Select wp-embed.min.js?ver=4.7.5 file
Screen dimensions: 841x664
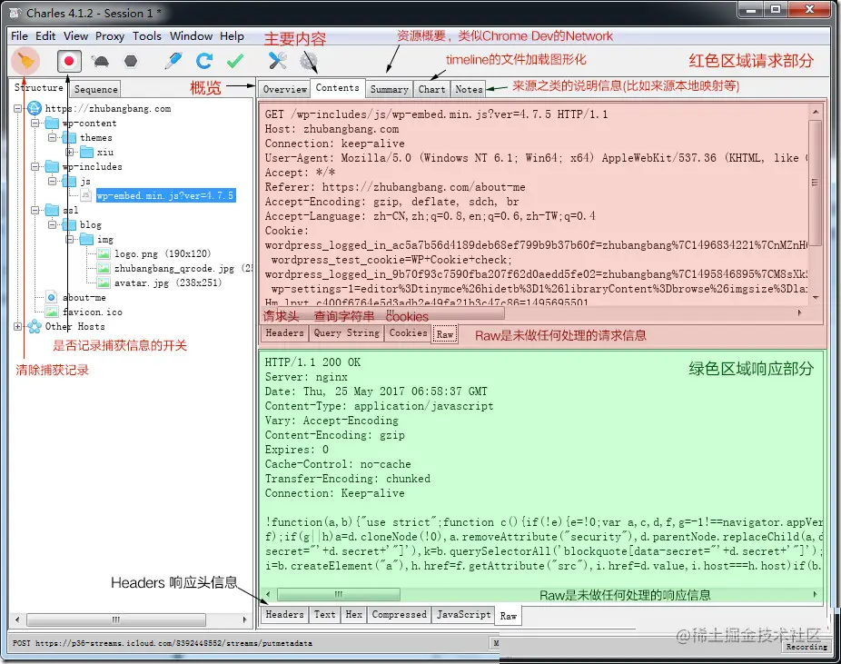coord(165,196)
